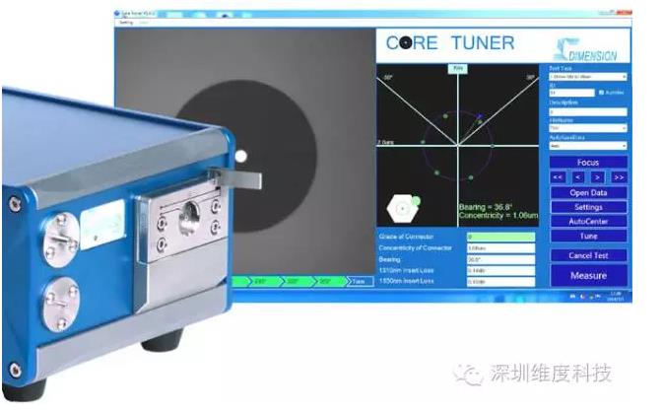Click the hexagon connector key icon

click(x=401, y=209)
